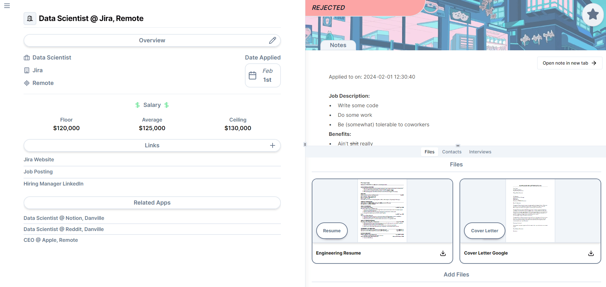Click the pencil edit icon in Overview
This screenshot has height=287, width=606.
click(x=272, y=40)
